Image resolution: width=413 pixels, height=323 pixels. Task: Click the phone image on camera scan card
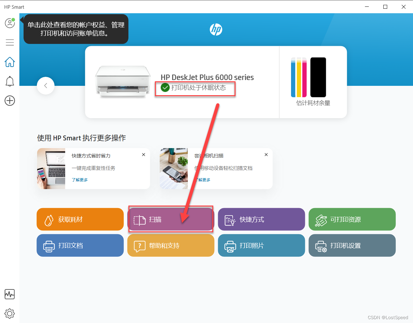174,168
